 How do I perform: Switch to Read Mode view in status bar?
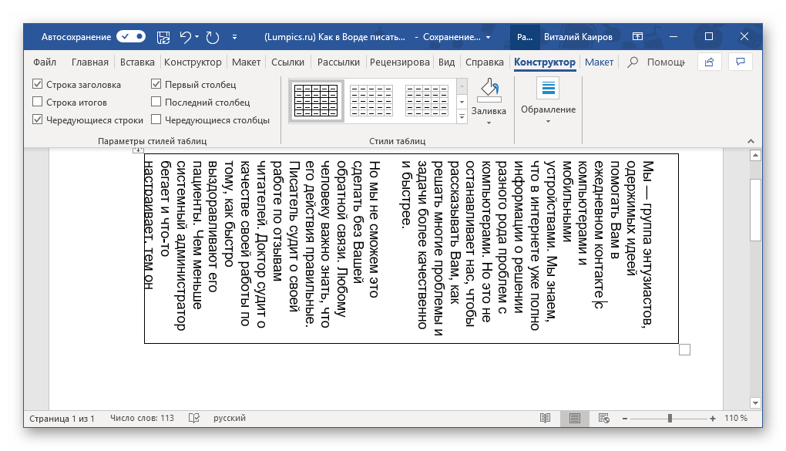pos(546,418)
